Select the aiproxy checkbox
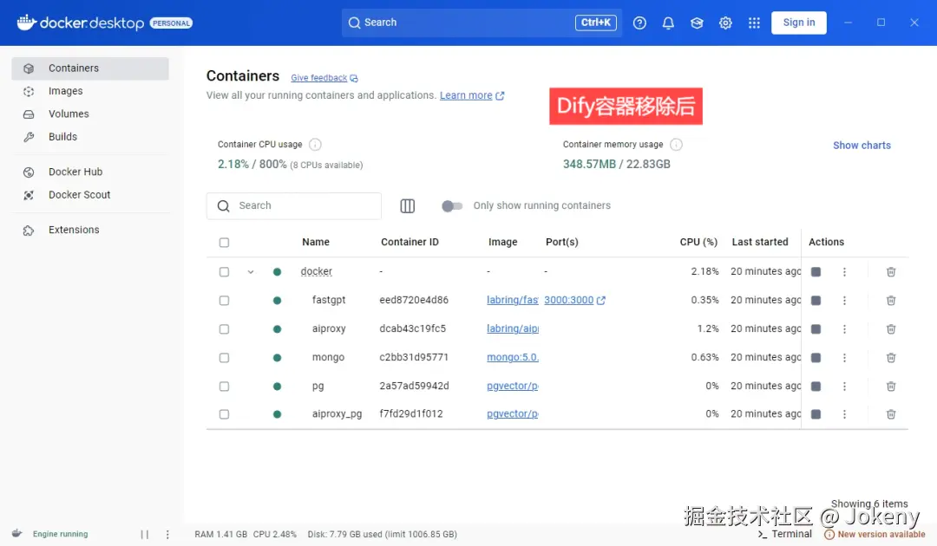The image size is (937, 546). click(x=224, y=328)
